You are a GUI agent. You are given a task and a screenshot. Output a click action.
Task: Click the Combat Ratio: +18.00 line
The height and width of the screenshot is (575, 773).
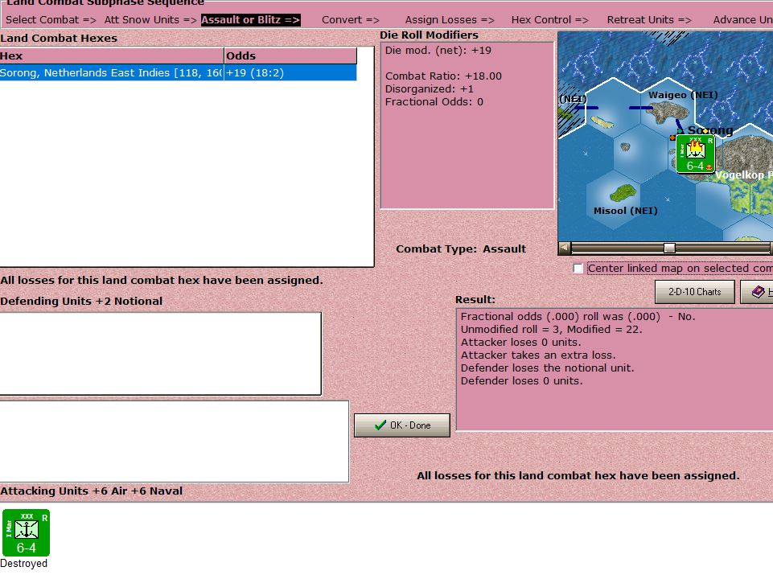(443, 76)
